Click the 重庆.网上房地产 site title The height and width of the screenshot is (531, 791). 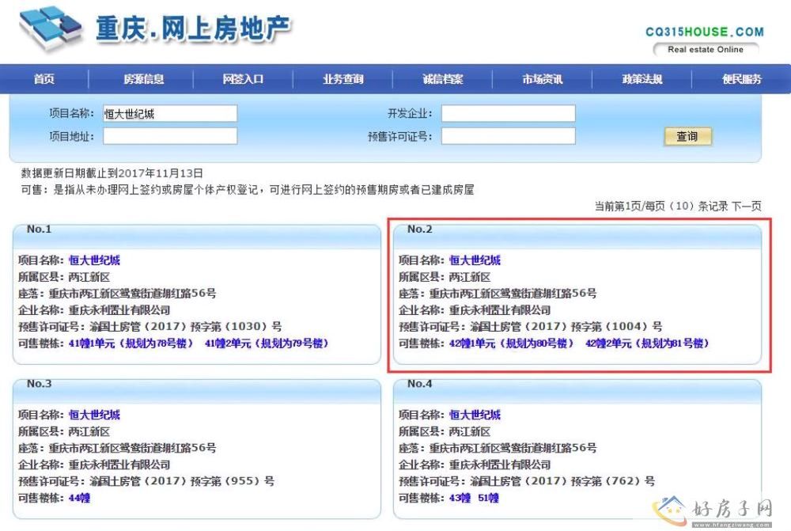pos(193,28)
